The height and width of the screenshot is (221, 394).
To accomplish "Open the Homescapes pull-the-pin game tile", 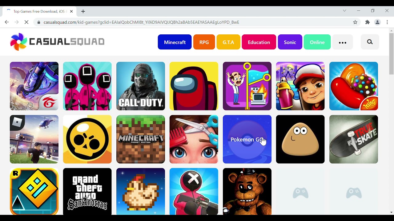I will [247, 86].
